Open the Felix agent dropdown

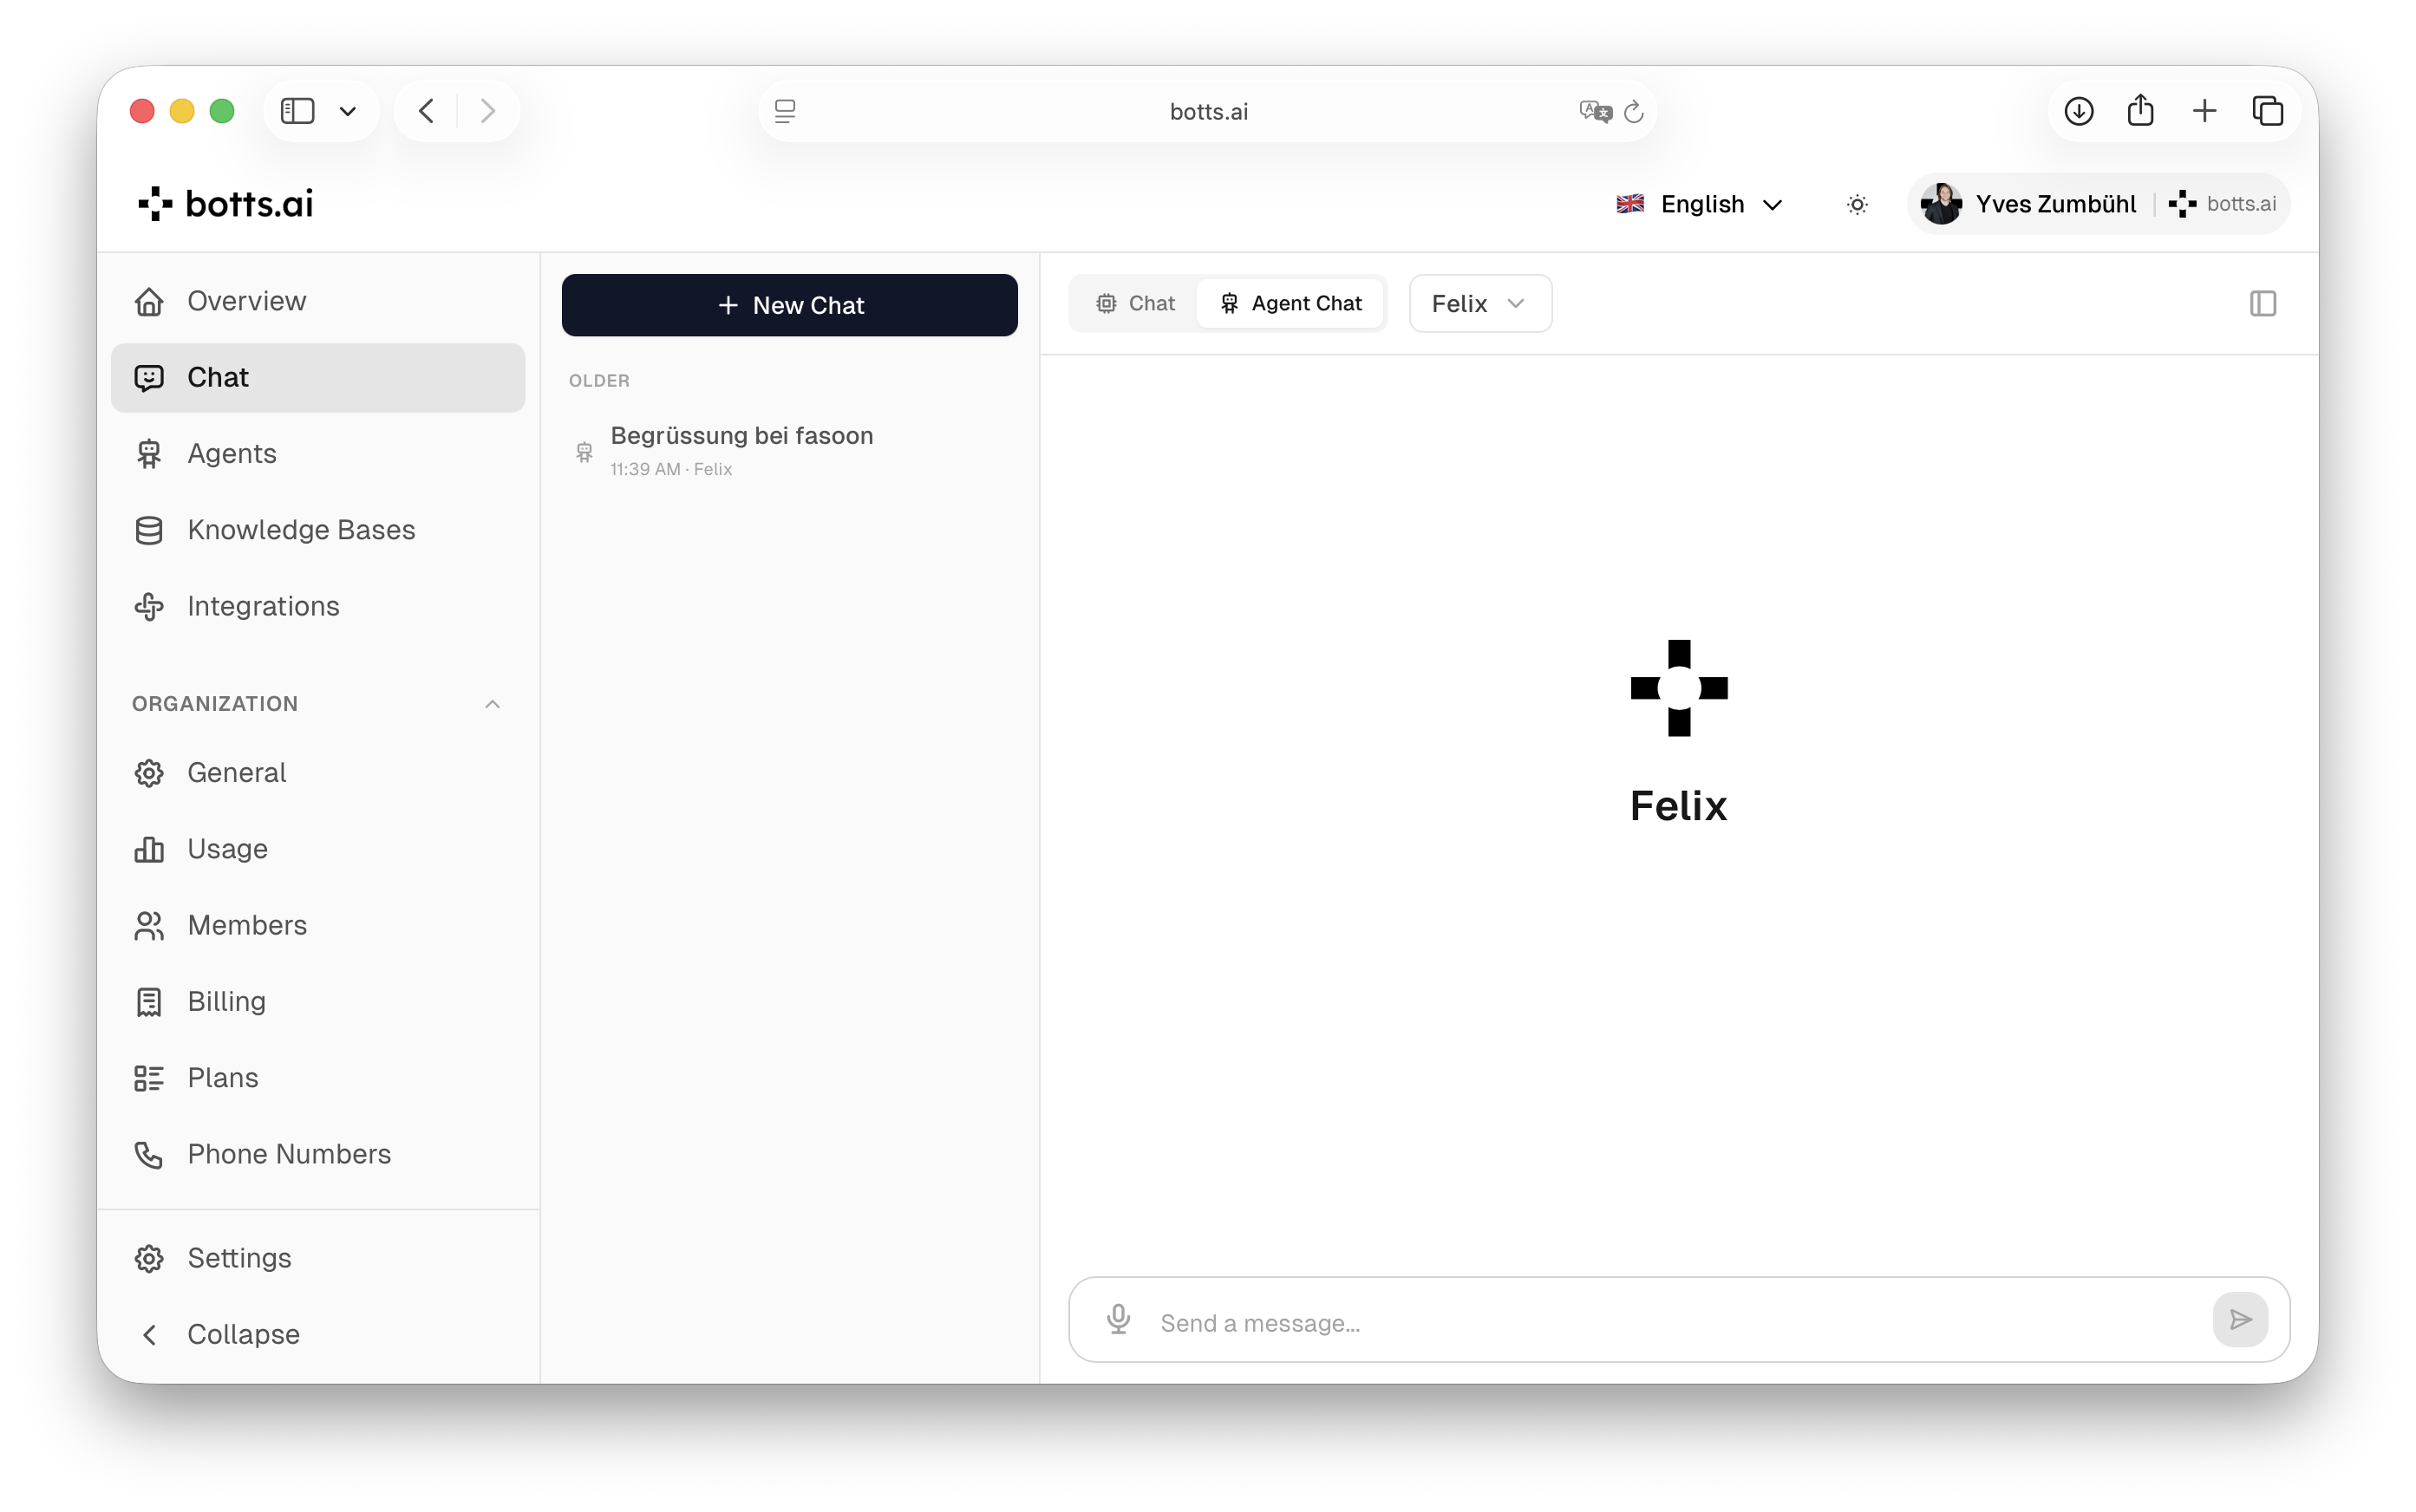[x=1480, y=303]
